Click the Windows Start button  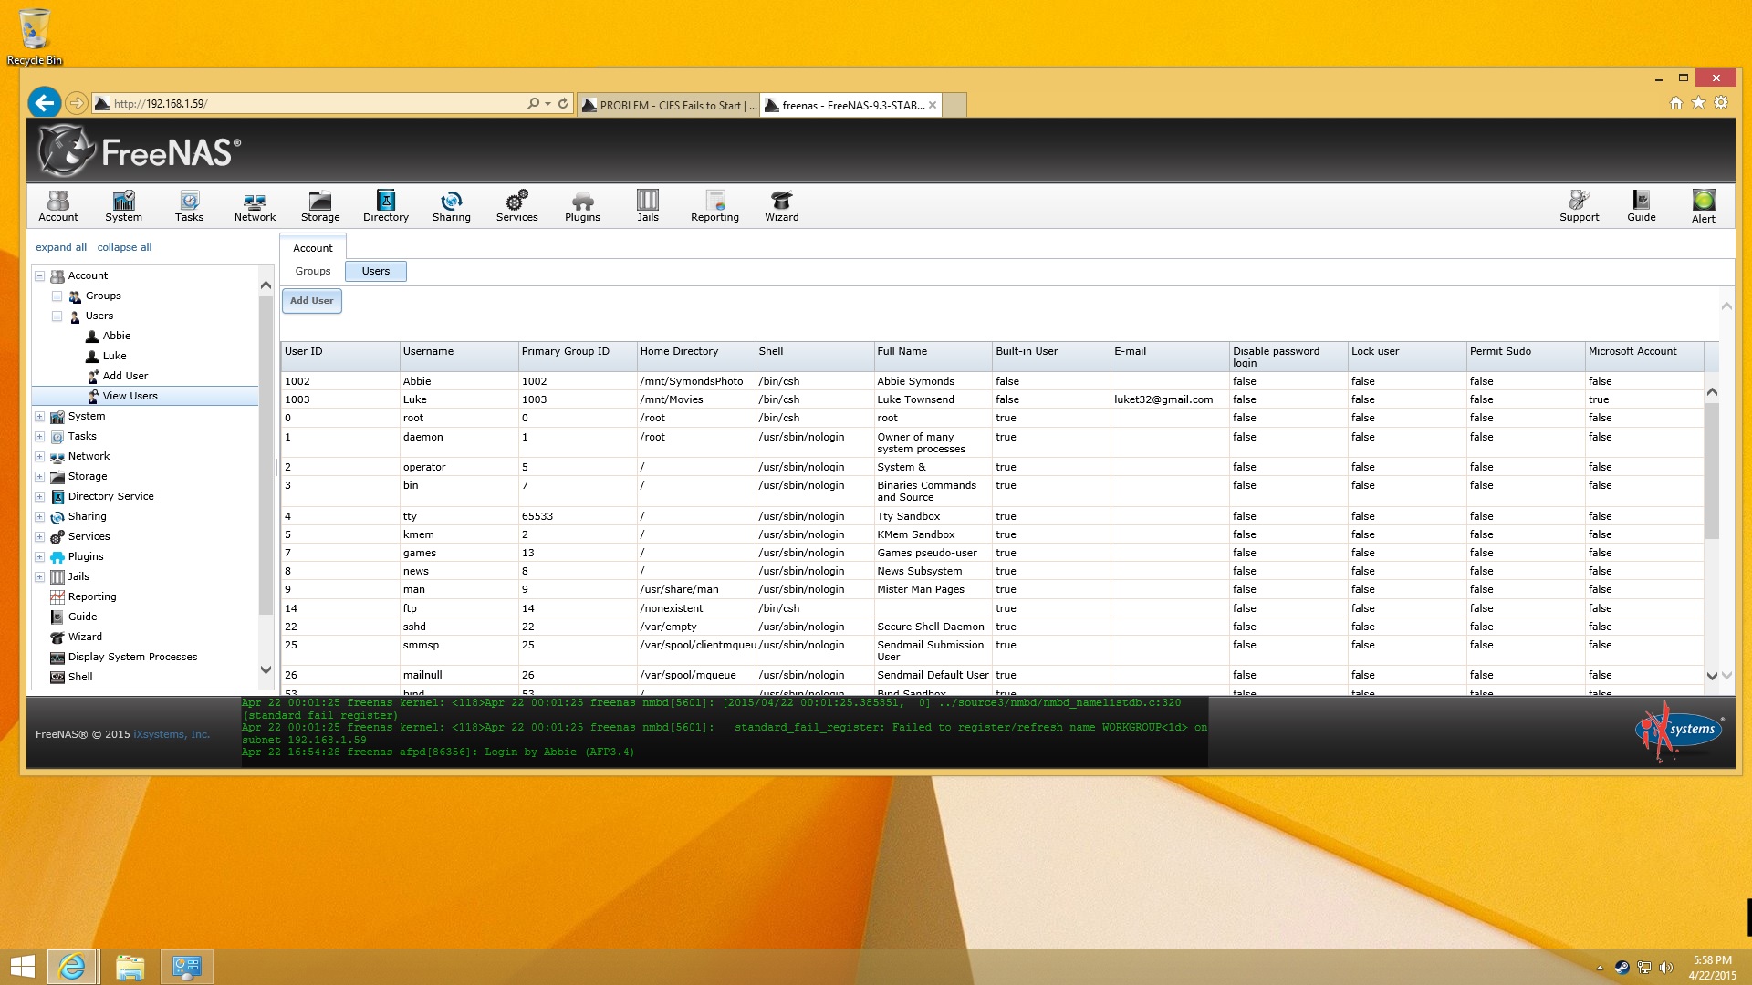click(x=22, y=967)
